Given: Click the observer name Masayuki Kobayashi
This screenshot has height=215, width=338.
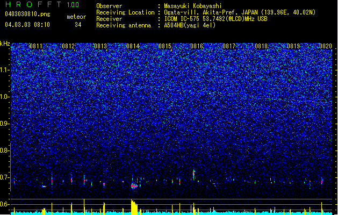Looking at the screenshot, I should 193,6.
